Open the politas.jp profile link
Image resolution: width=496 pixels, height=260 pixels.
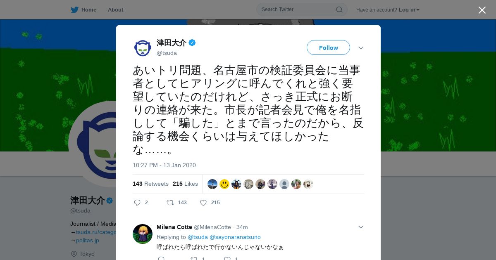[88, 240]
